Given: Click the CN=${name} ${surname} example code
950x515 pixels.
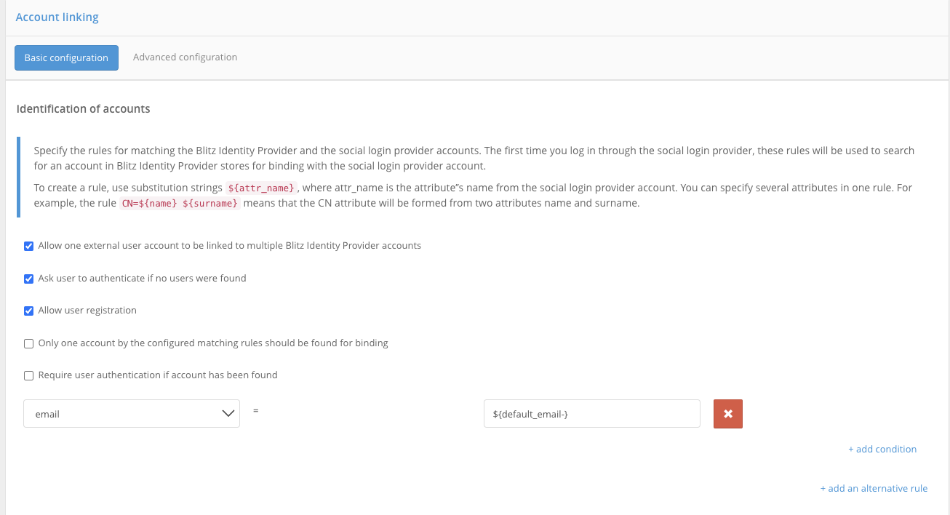Looking at the screenshot, I should point(180,204).
